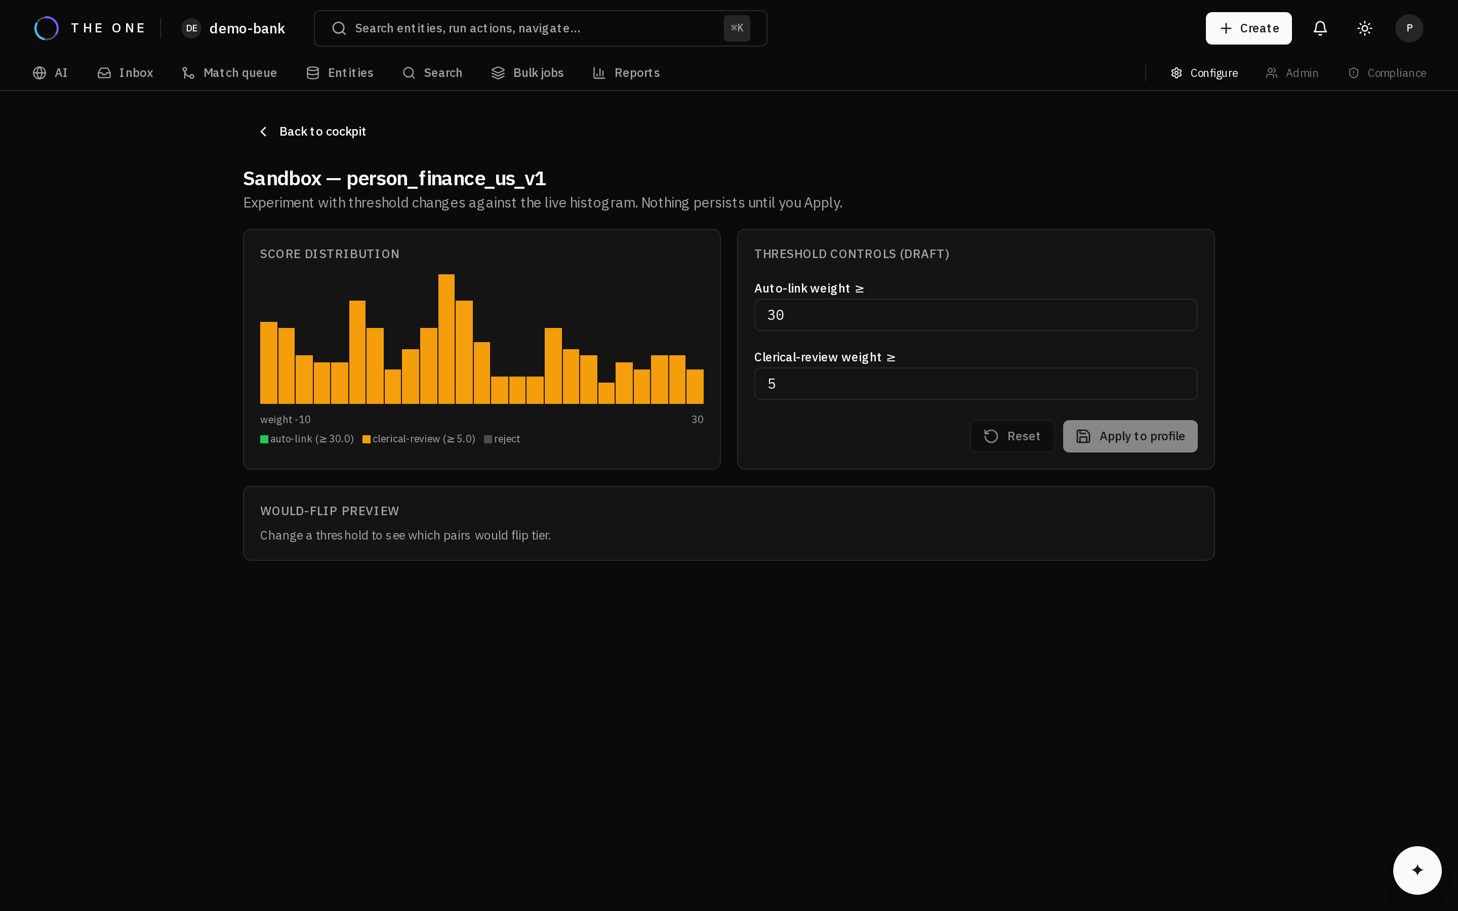Click the green auto-link legend swatch
1458x911 pixels.
(x=264, y=439)
